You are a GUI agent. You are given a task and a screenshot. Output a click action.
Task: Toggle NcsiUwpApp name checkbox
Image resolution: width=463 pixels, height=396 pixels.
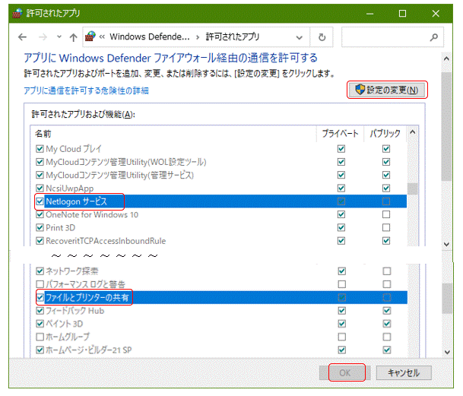pos(40,188)
